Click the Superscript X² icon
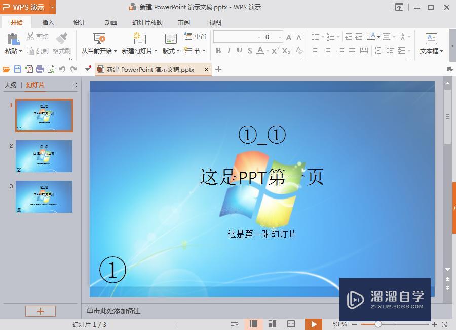Screen dimensions: 456x330 [276, 51]
